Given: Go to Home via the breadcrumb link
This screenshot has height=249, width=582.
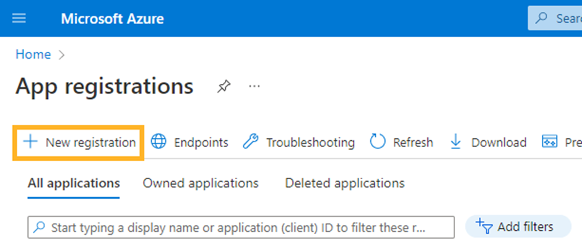Looking at the screenshot, I should [x=33, y=54].
